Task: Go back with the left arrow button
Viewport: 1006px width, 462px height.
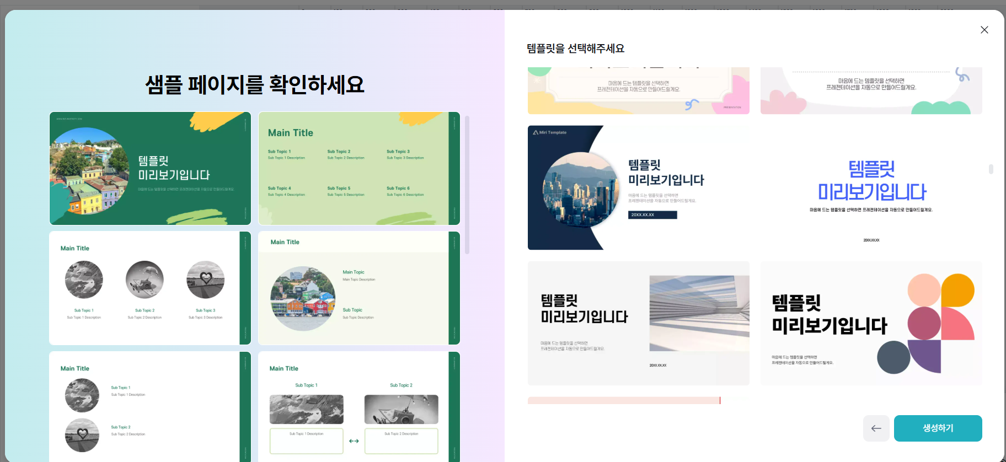Action: 876,428
